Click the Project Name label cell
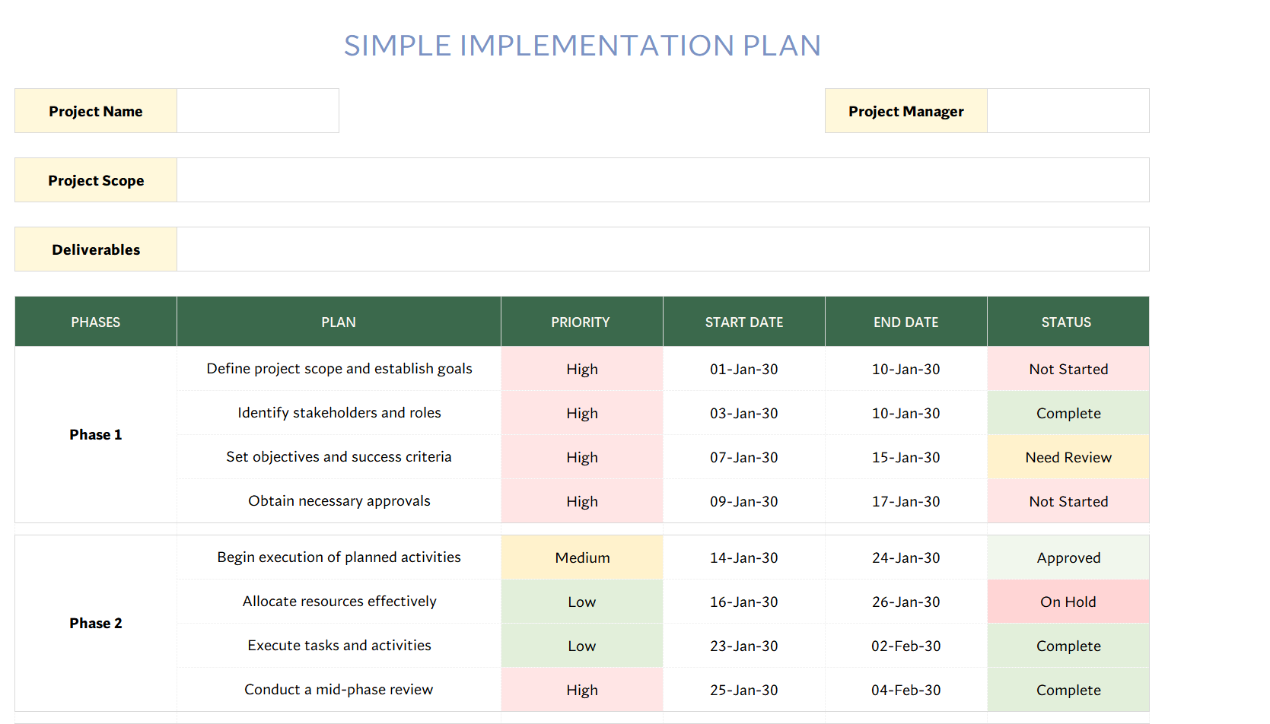The width and height of the screenshot is (1270, 724). point(96,111)
